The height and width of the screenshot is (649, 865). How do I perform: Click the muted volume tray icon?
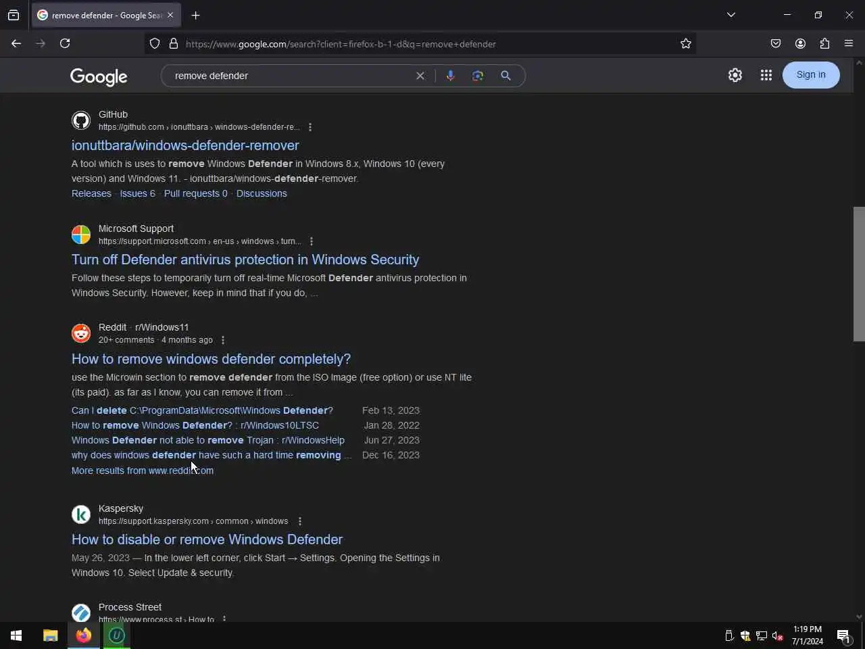[x=778, y=635]
